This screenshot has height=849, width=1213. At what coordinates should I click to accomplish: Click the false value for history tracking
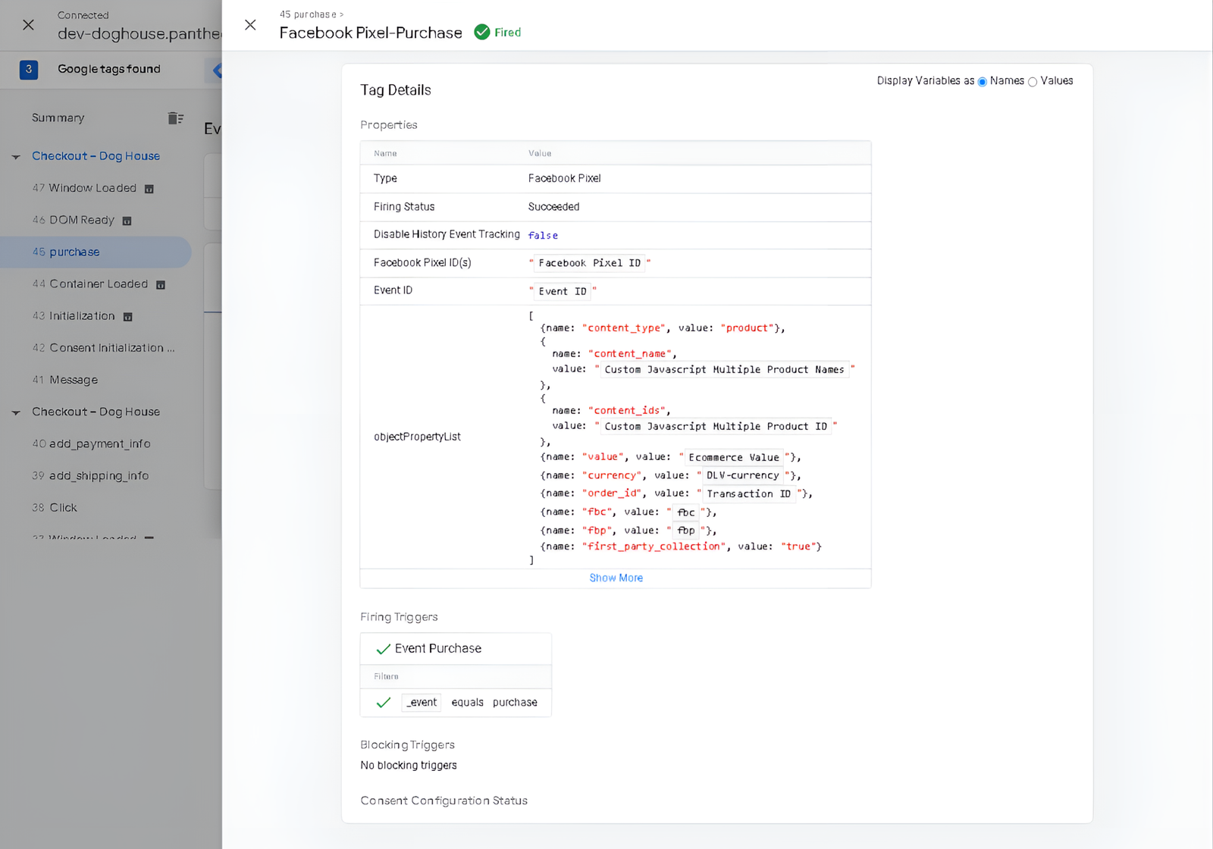pyautogui.click(x=543, y=236)
